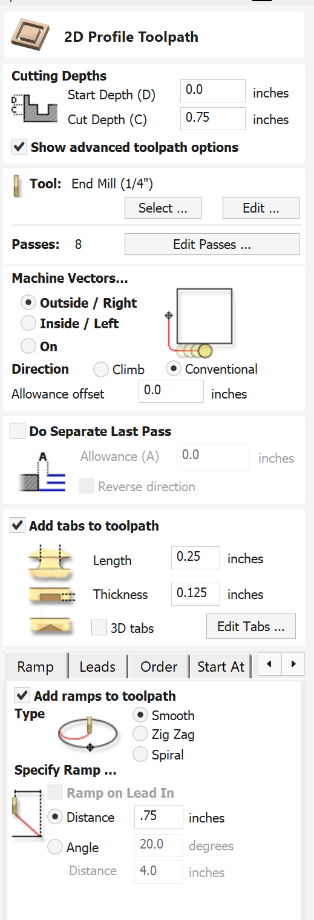This screenshot has width=314, height=920.
Task: Show next tabs with right arrow
Action: point(293,664)
